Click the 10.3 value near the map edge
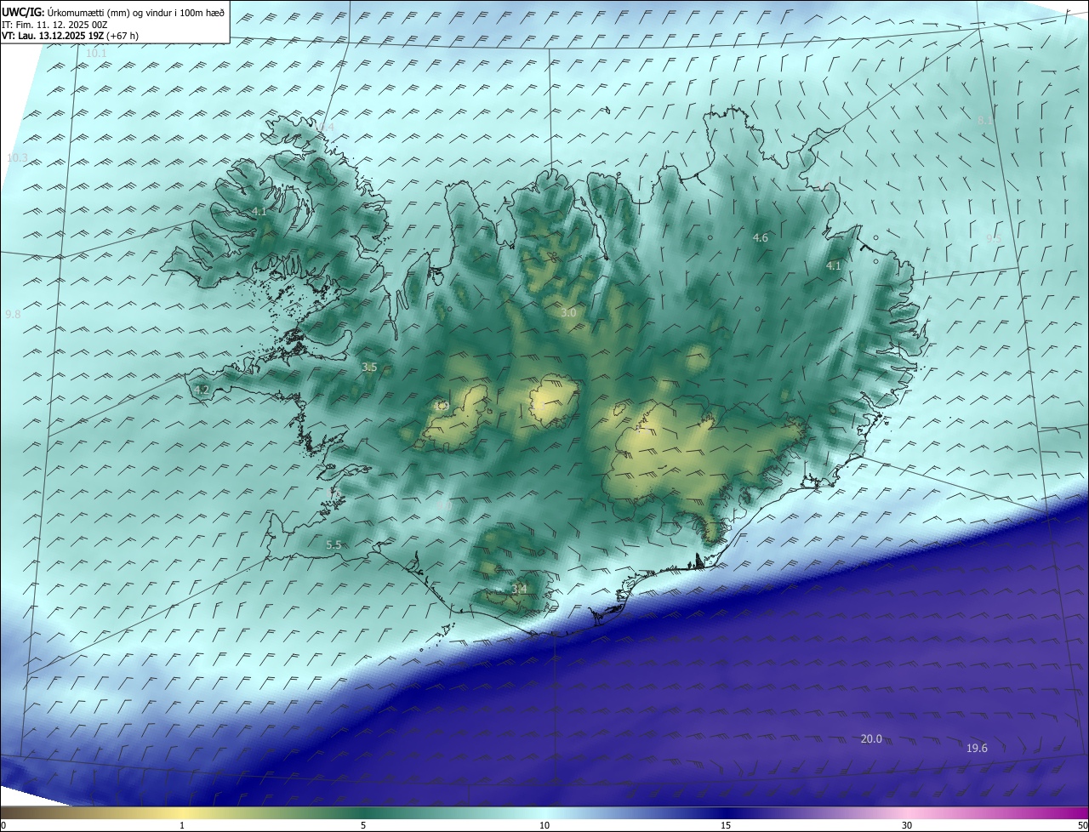1089x832 pixels. pos(17,157)
